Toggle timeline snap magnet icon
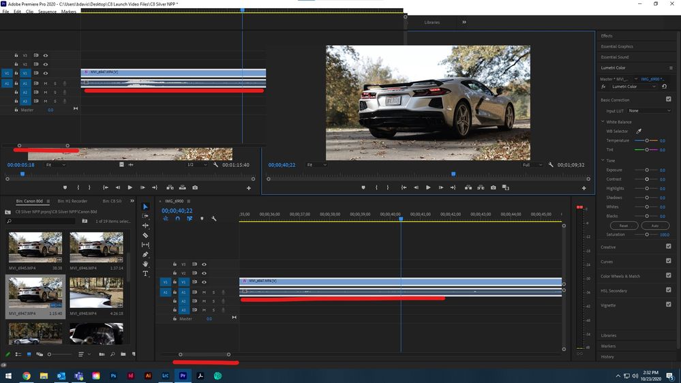681x383 pixels. 177,219
